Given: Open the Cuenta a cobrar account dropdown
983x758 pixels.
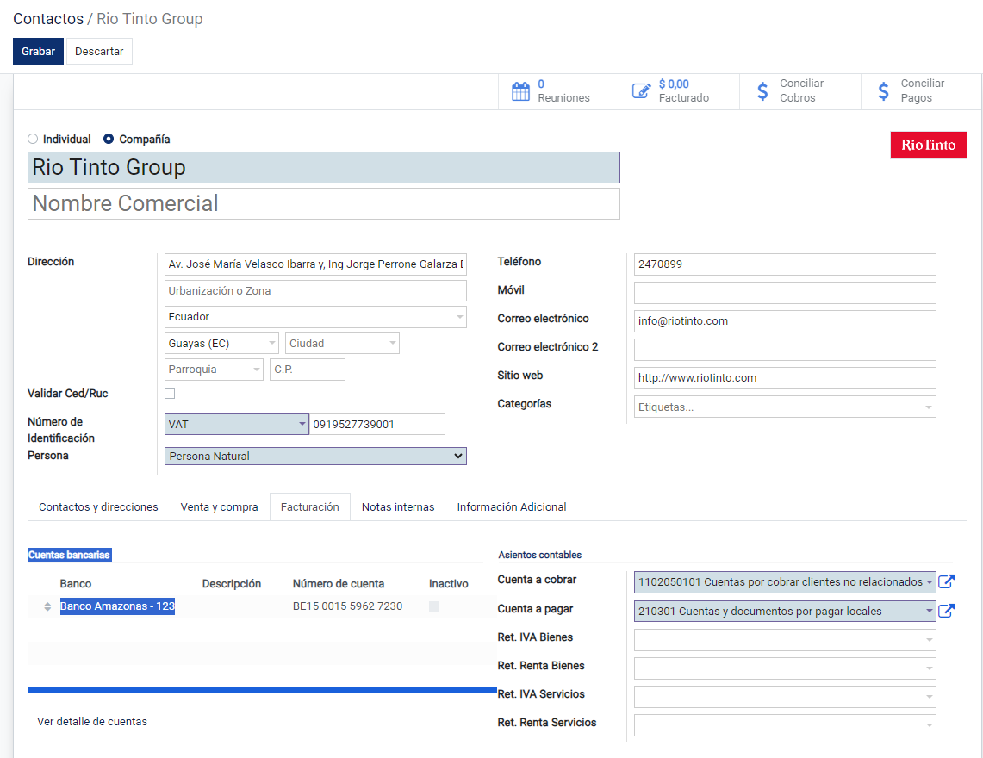Looking at the screenshot, I should coord(785,581).
